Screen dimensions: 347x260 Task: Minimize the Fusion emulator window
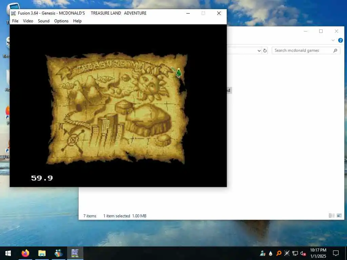coord(188,13)
